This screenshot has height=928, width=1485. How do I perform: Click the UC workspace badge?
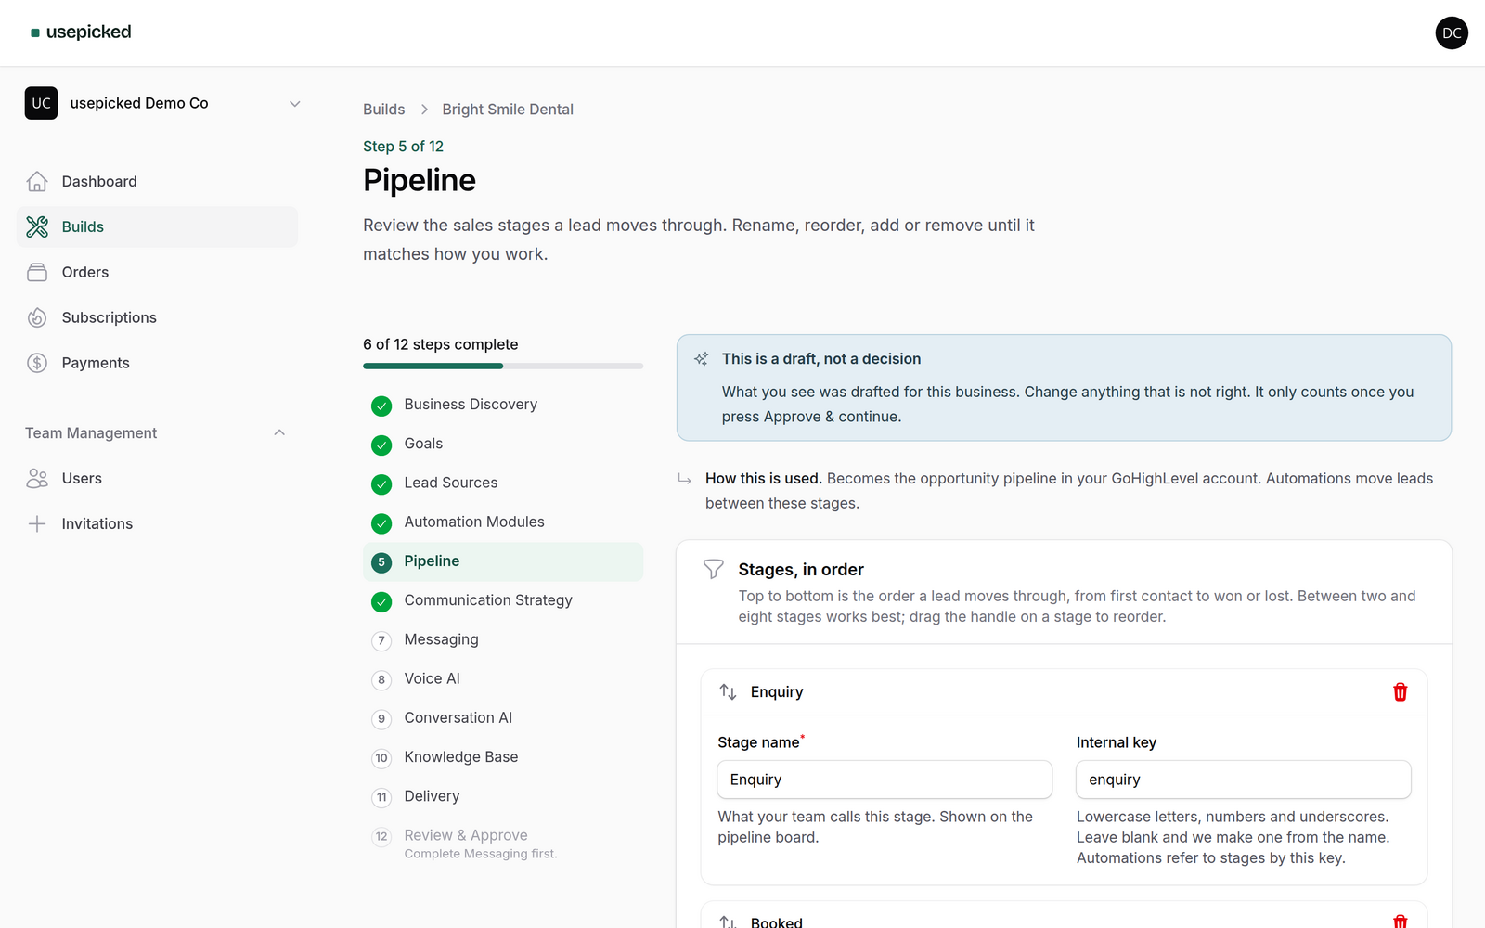[x=41, y=103]
